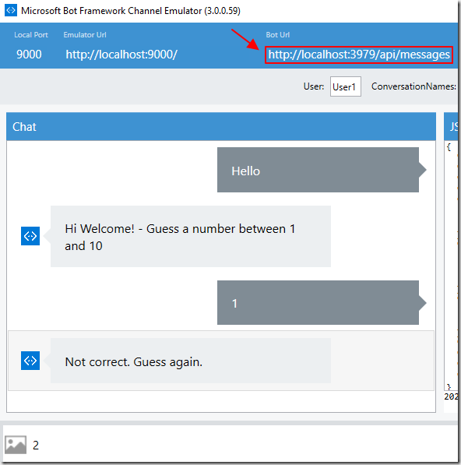Click the 'Emulator Url' label
461x465 pixels.
[x=85, y=35]
